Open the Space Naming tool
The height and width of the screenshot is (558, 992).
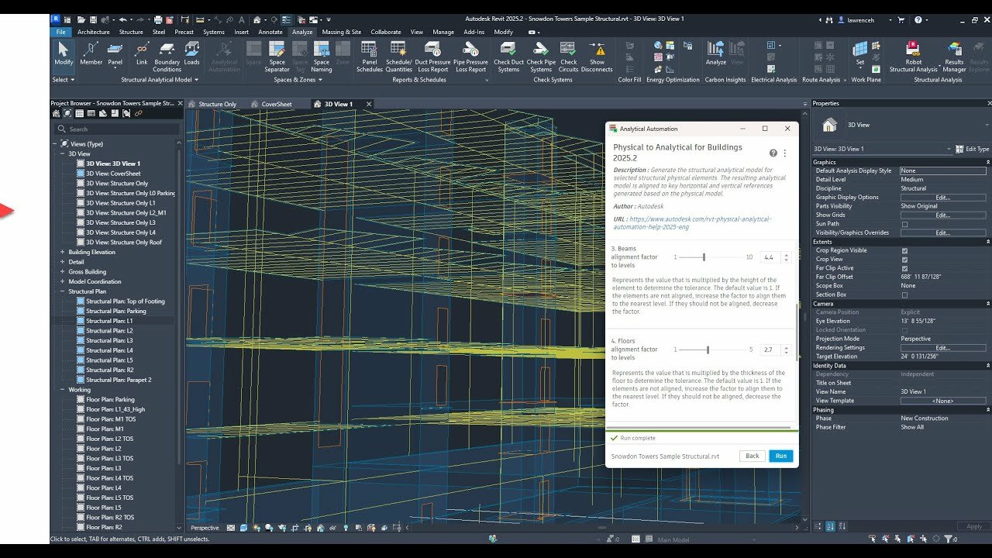[x=322, y=57]
